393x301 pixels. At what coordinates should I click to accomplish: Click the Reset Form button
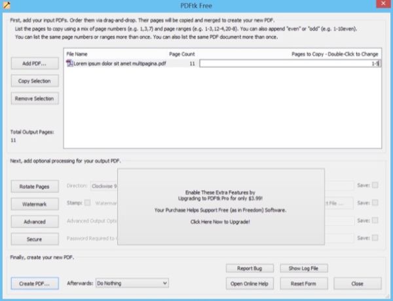coord(304,284)
